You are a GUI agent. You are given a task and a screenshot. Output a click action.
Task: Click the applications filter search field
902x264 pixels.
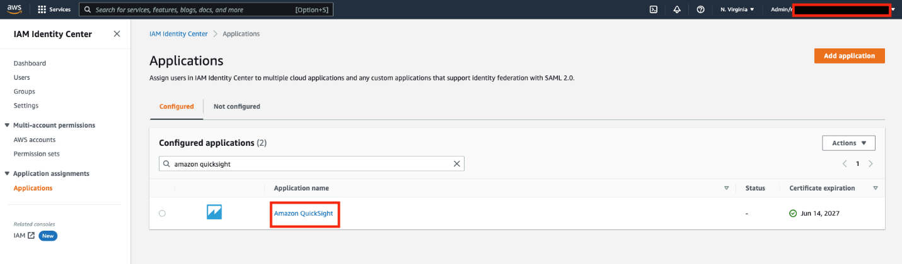tap(311, 163)
